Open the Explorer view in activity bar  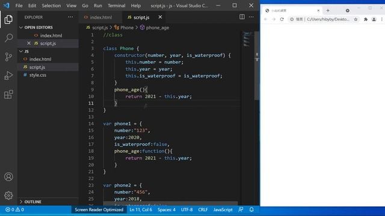click(8, 20)
